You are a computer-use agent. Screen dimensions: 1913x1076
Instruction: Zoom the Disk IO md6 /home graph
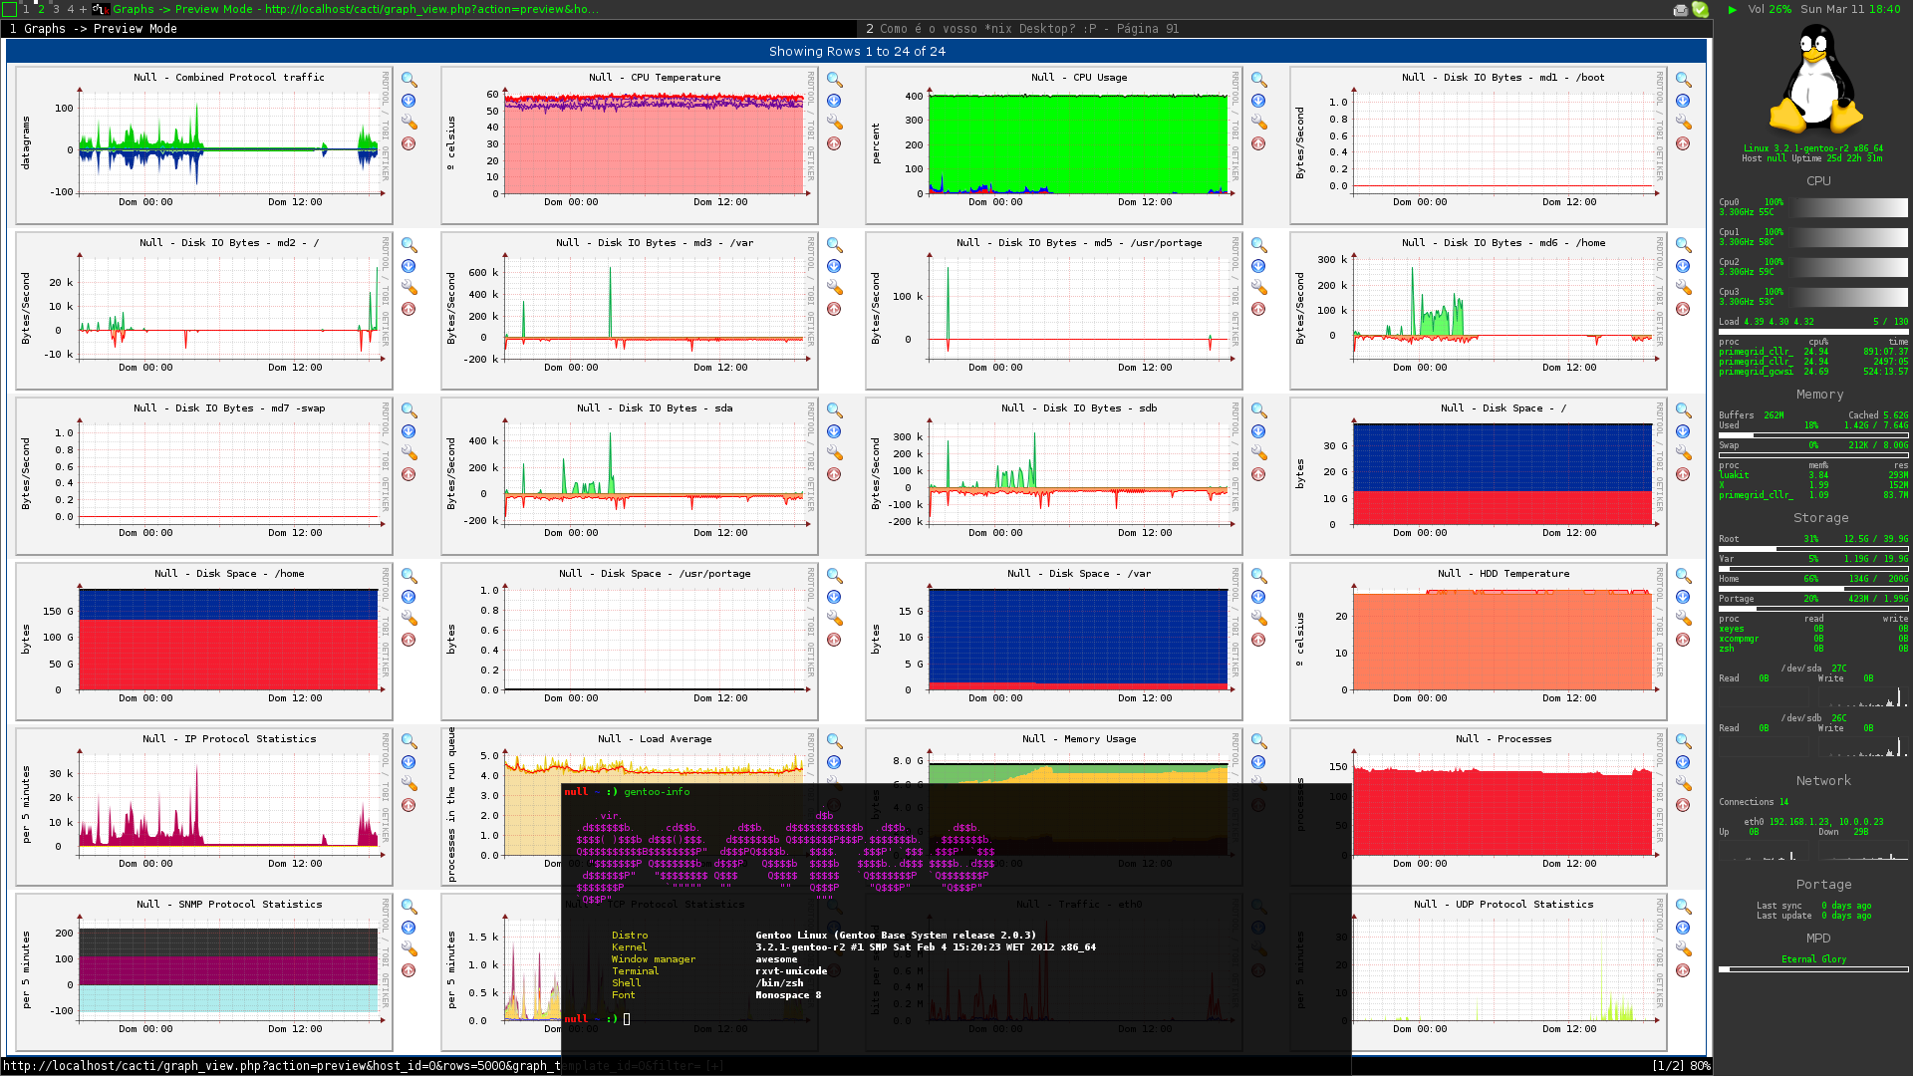1684,245
